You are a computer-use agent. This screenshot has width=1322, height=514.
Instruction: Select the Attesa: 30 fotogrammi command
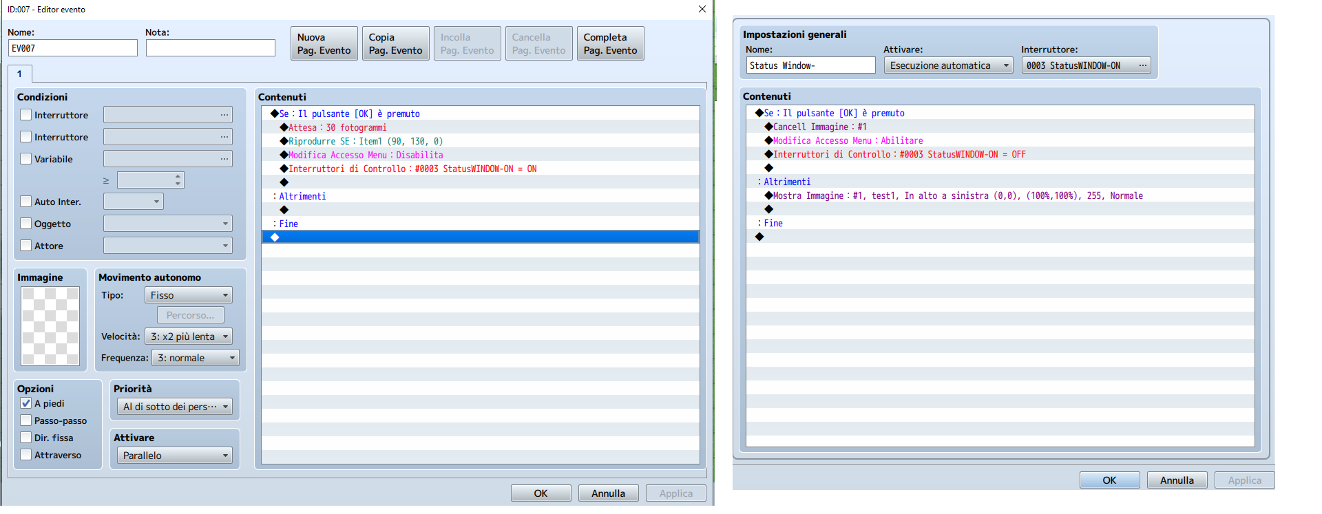point(481,127)
